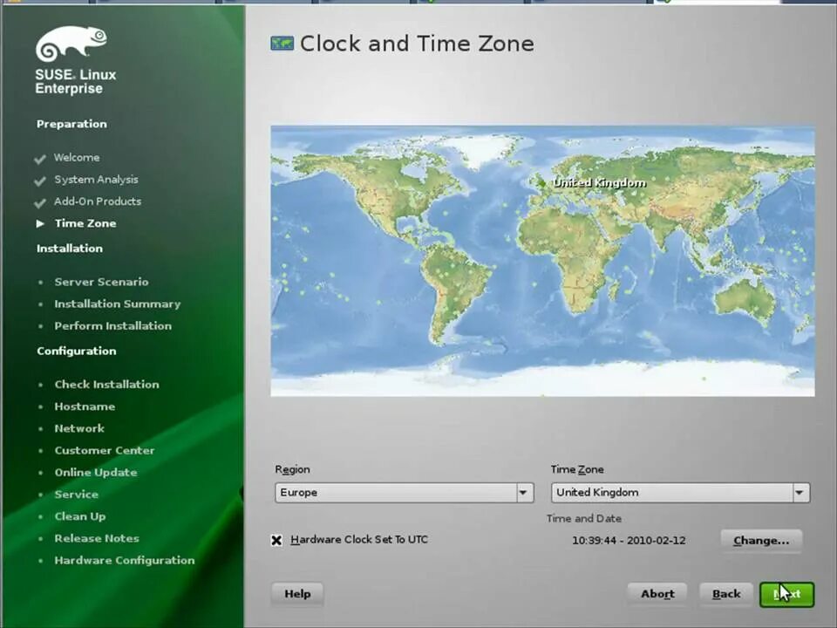The width and height of the screenshot is (837, 628).
Task: Click the Preparation section heading
Action: pyautogui.click(x=71, y=124)
